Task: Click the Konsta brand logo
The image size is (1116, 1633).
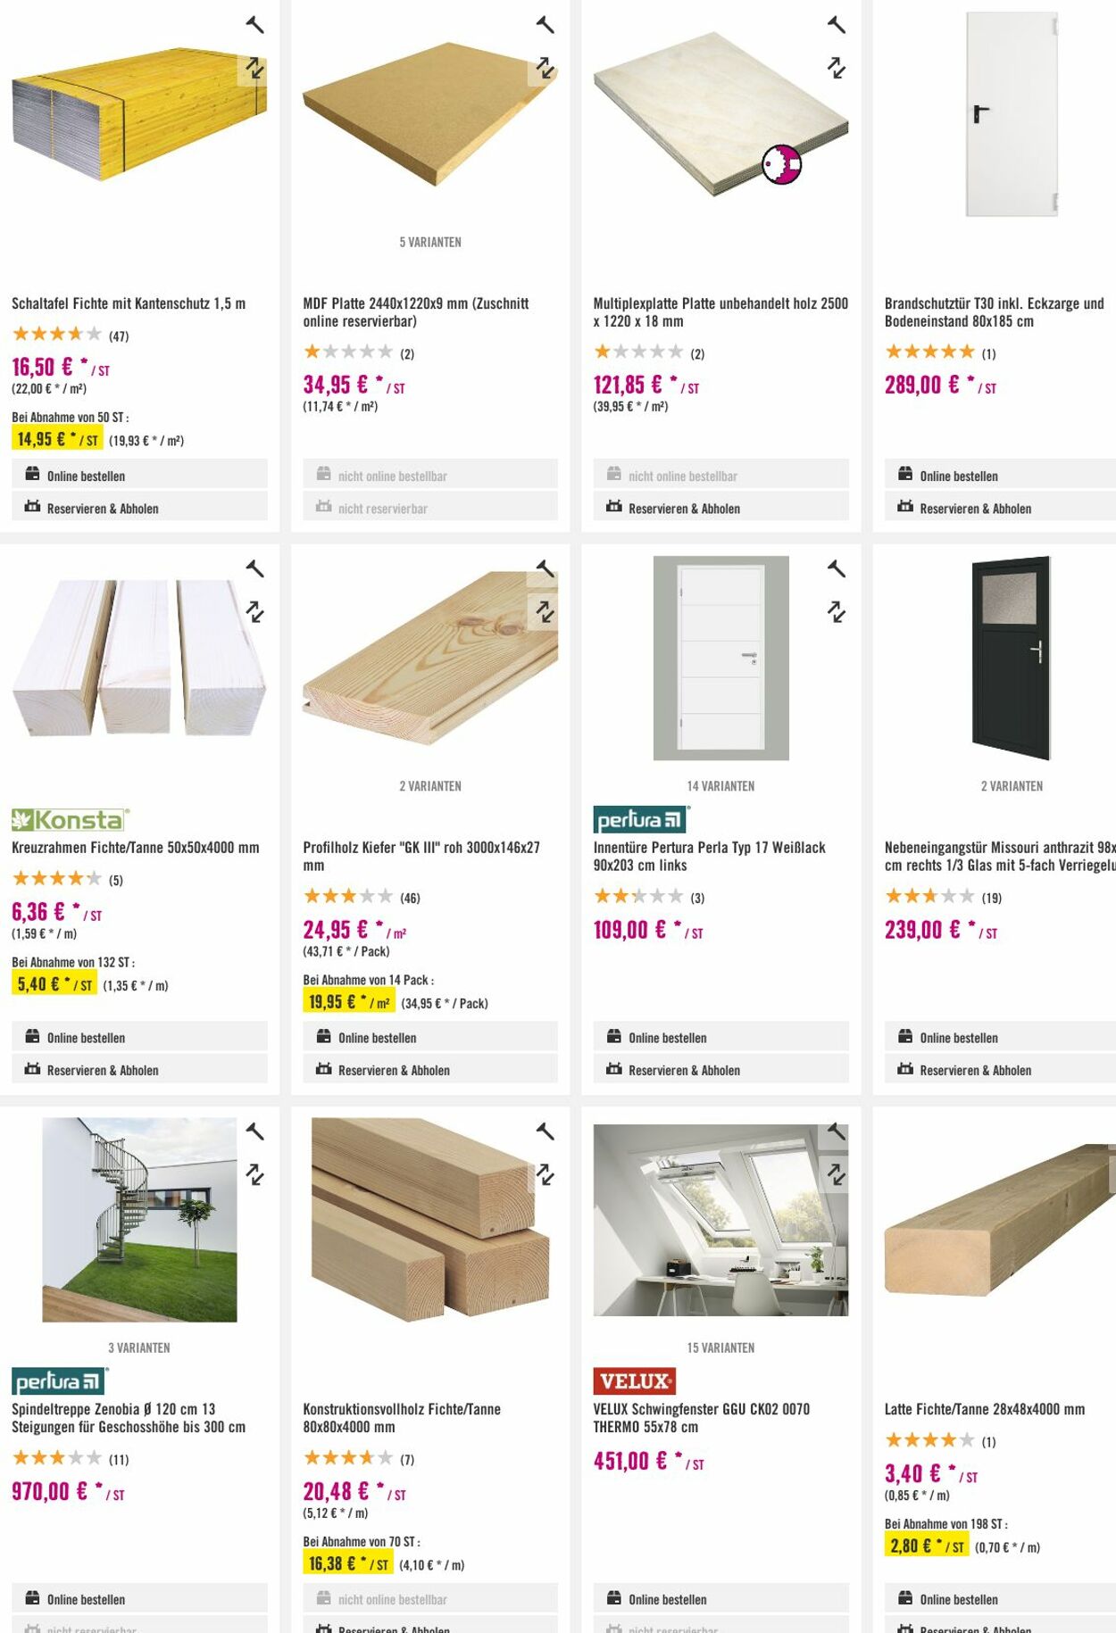Action: point(68,816)
